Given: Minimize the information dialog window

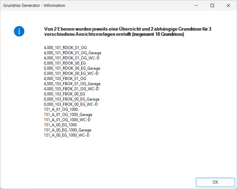Looking at the screenshot, I should point(196,5).
